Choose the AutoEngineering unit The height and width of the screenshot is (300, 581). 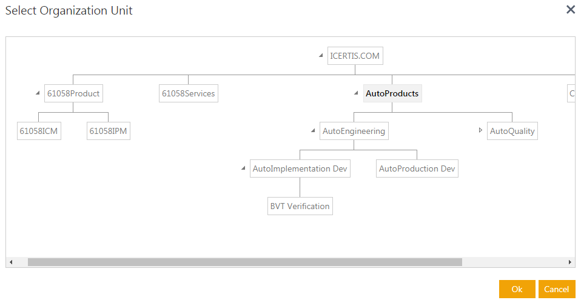(x=354, y=131)
